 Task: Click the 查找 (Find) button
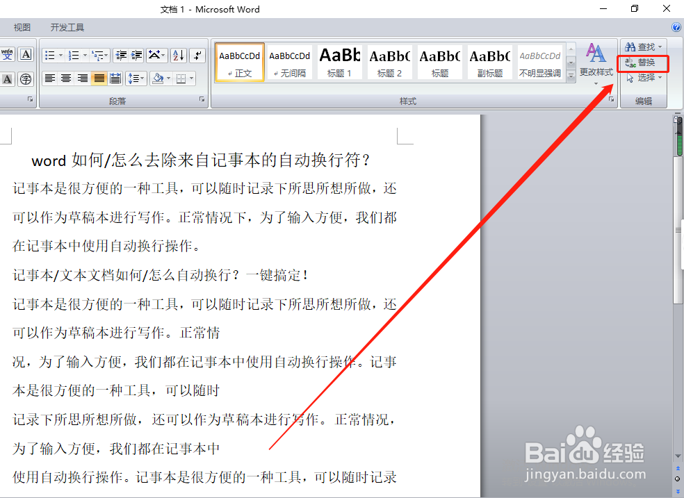point(643,47)
